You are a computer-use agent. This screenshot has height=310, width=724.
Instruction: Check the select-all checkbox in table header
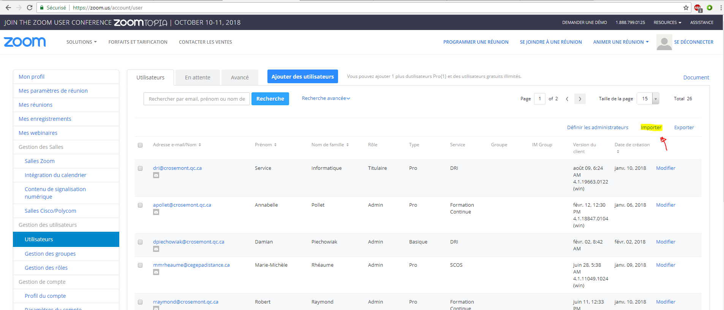140,145
